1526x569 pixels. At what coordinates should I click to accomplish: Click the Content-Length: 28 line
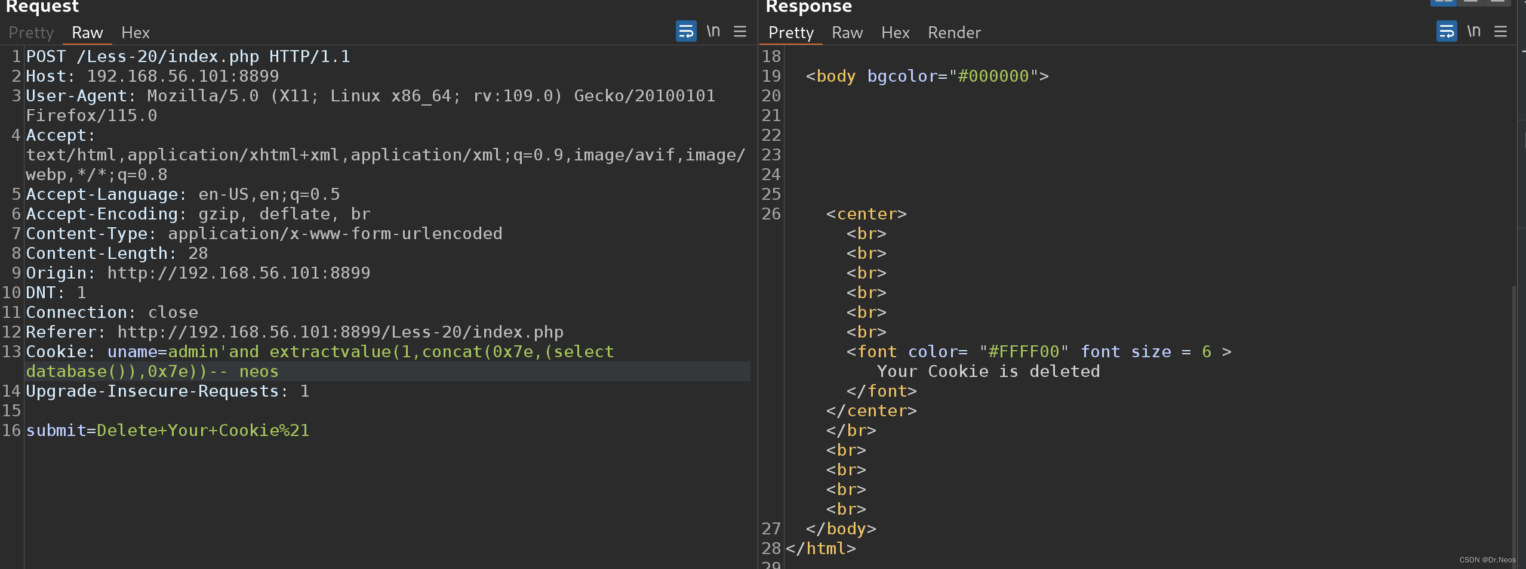coord(117,253)
